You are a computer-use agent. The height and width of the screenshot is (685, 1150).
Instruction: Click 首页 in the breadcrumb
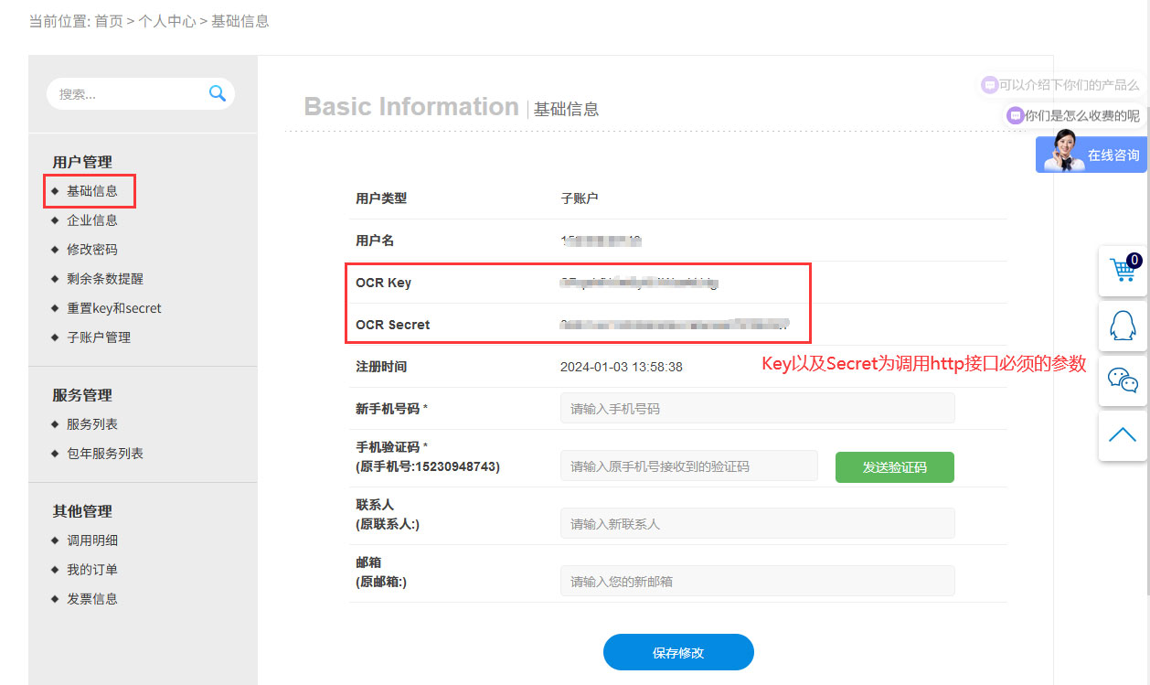(109, 21)
